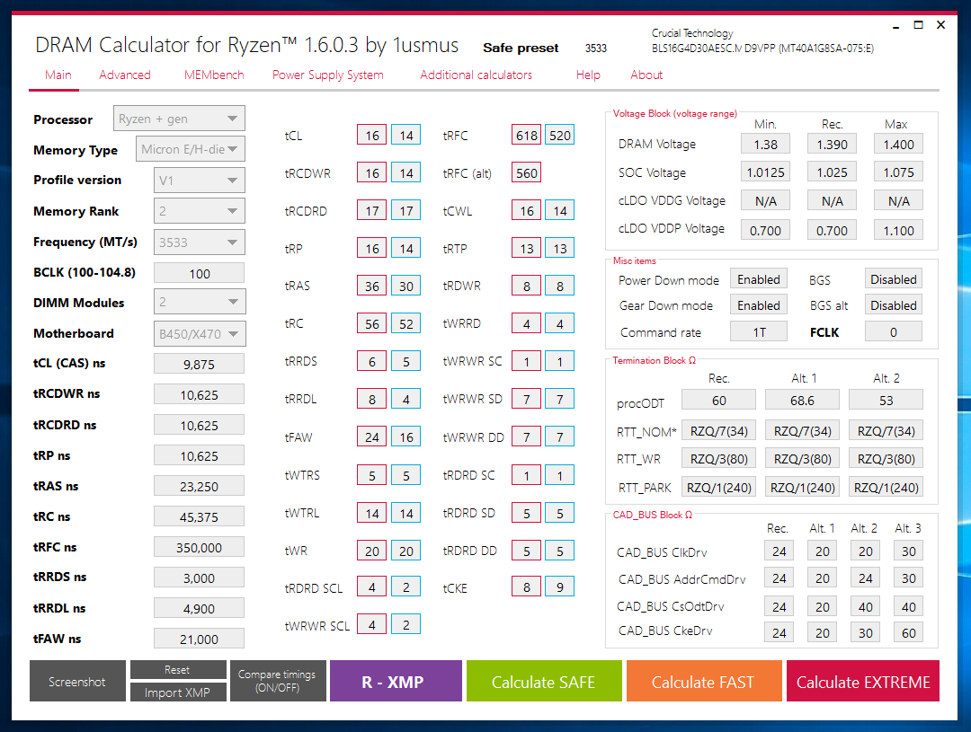Click cLDO VDDP Max value 1.100
The width and height of the screenshot is (971, 732).
[x=898, y=230]
